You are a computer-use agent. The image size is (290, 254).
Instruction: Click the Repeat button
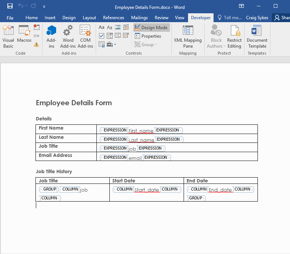coord(34,6)
